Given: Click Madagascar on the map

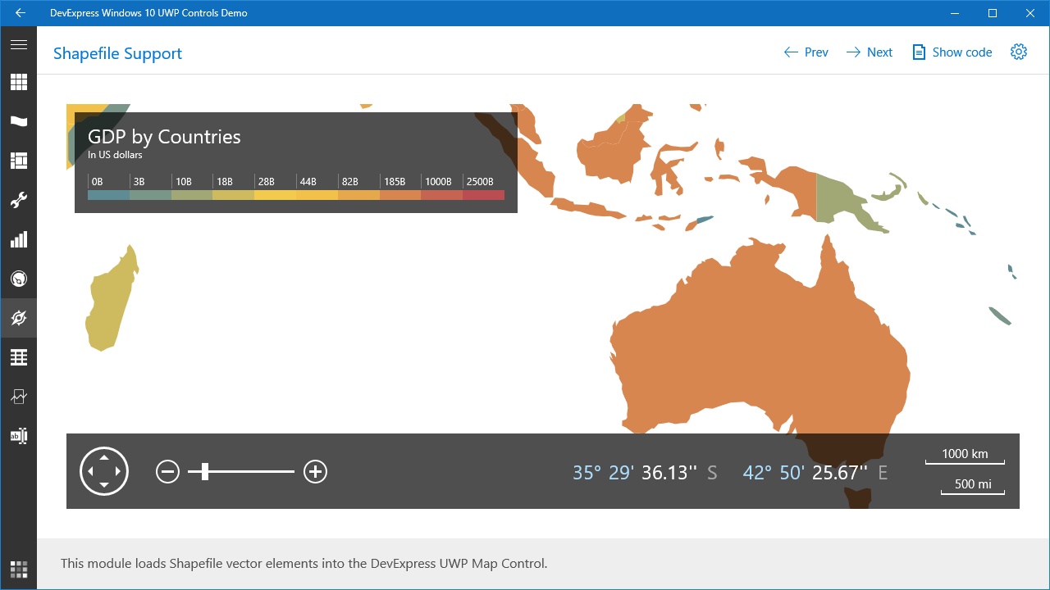Looking at the screenshot, I should pos(112,299).
